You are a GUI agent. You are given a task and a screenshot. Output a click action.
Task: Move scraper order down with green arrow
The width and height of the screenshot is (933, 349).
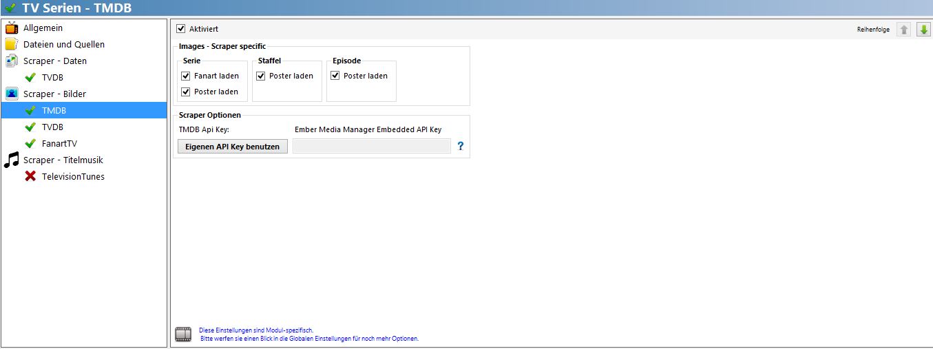click(923, 30)
